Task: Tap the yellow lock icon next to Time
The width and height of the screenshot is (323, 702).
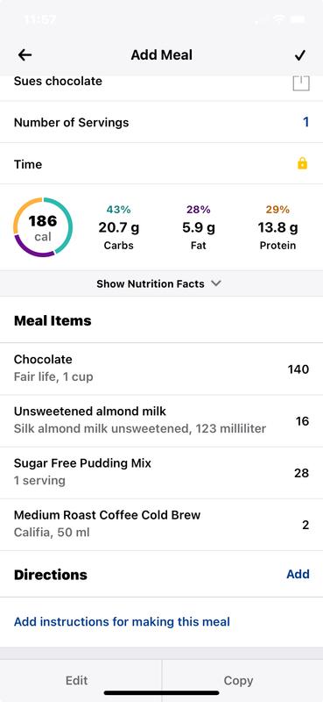Action: click(303, 163)
